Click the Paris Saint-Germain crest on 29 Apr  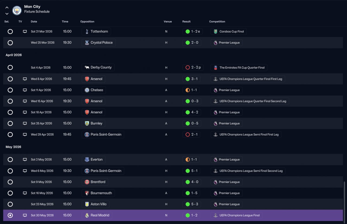pos(87,134)
